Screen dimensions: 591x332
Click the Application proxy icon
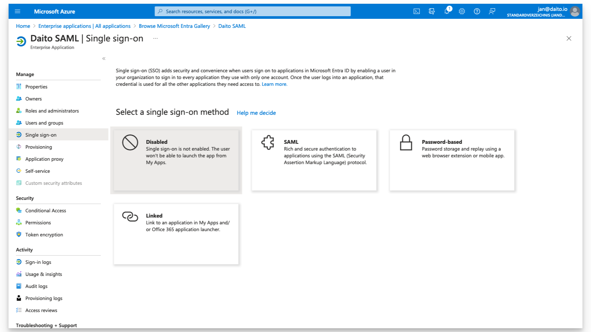(x=19, y=159)
